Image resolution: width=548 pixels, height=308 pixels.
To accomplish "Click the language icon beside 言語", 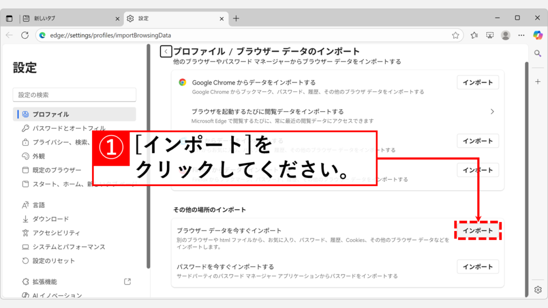I will click(x=25, y=205).
